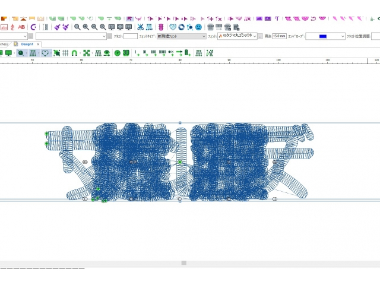380x285 pixels.
Task: Open the wide empty combo box
Action: point(71,36)
